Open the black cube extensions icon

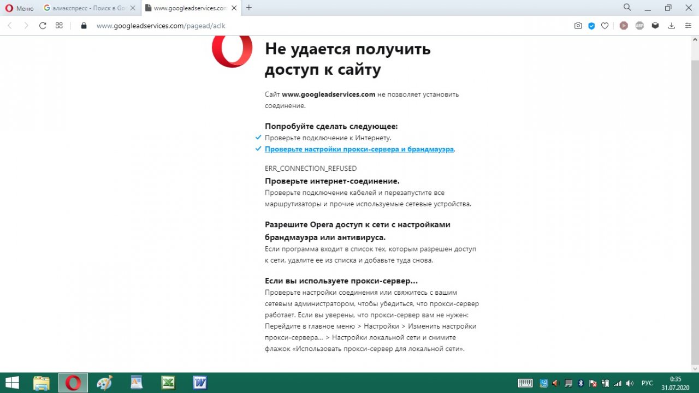[x=655, y=26]
